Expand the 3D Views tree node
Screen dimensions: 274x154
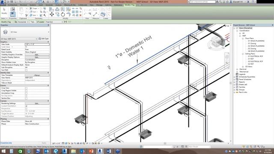pos(243,67)
